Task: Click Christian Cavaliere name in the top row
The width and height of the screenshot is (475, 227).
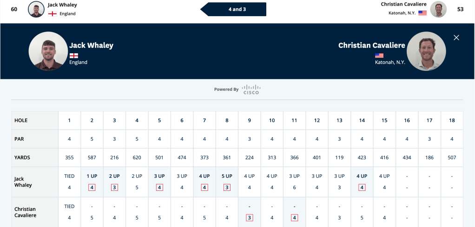Action: pyautogui.click(x=403, y=4)
